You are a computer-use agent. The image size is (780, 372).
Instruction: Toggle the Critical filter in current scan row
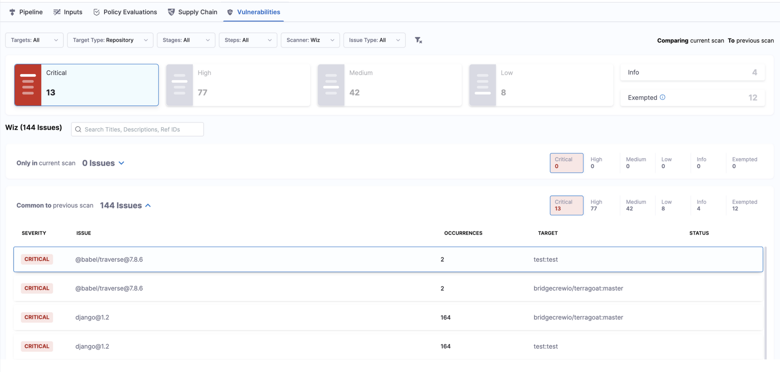[566, 163]
